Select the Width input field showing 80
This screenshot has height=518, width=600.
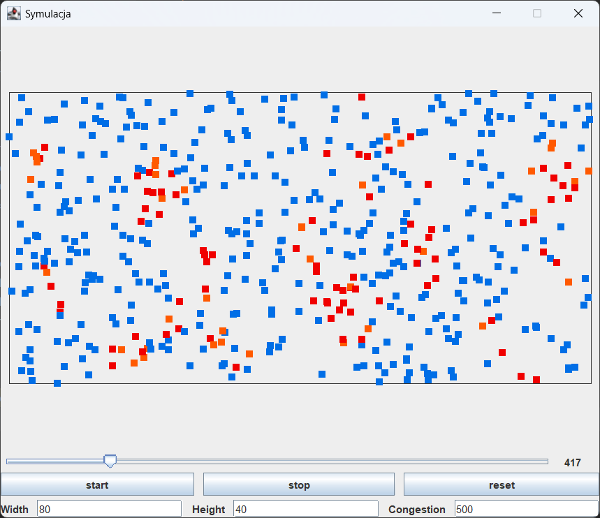coord(108,509)
